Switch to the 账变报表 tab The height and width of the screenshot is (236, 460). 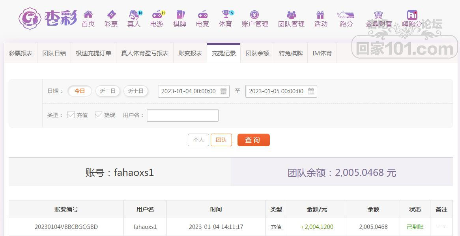(190, 53)
